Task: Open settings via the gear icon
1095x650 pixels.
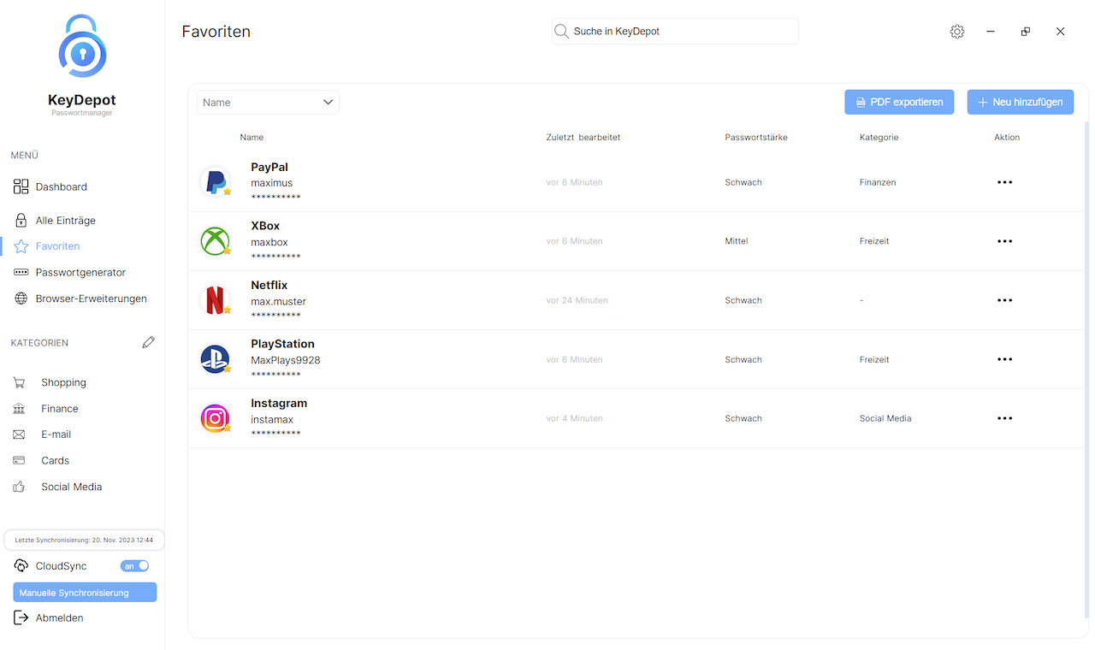Action: point(957,32)
